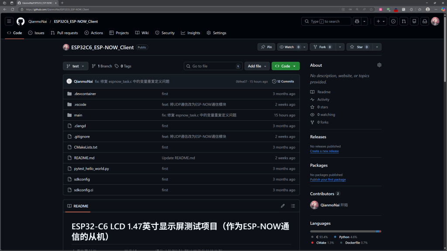447x251 pixels.
Task: Open the pytest_hello_world.py file
Action: click(x=92, y=169)
